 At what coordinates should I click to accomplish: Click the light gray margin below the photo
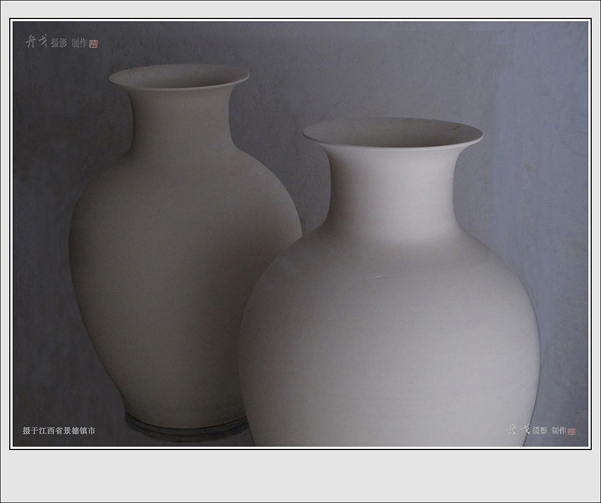pyautogui.click(x=300, y=475)
